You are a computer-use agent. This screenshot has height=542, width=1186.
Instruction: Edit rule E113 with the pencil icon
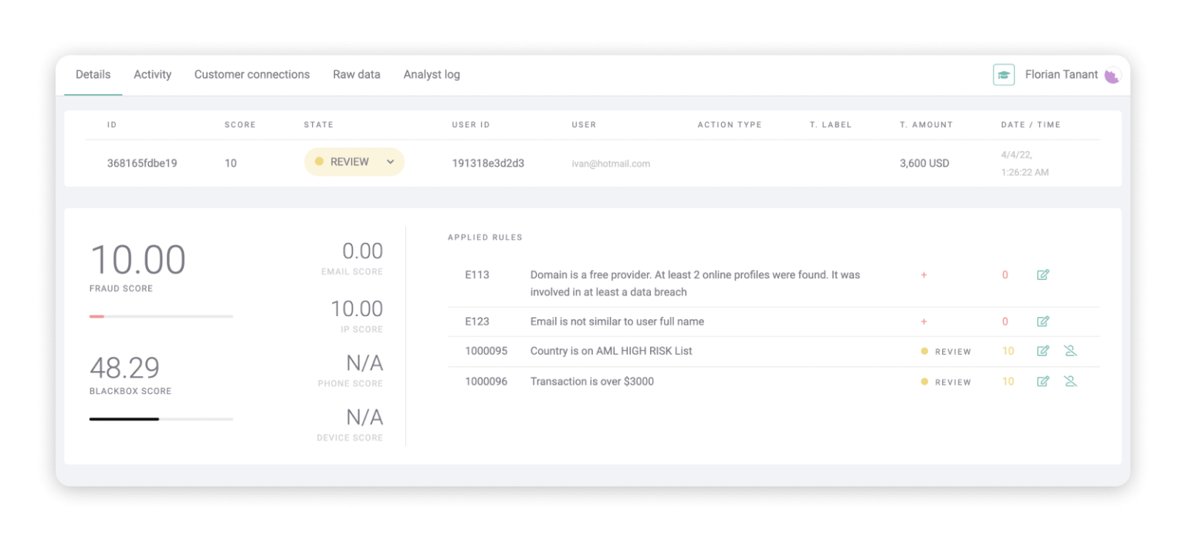[1042, 274]
